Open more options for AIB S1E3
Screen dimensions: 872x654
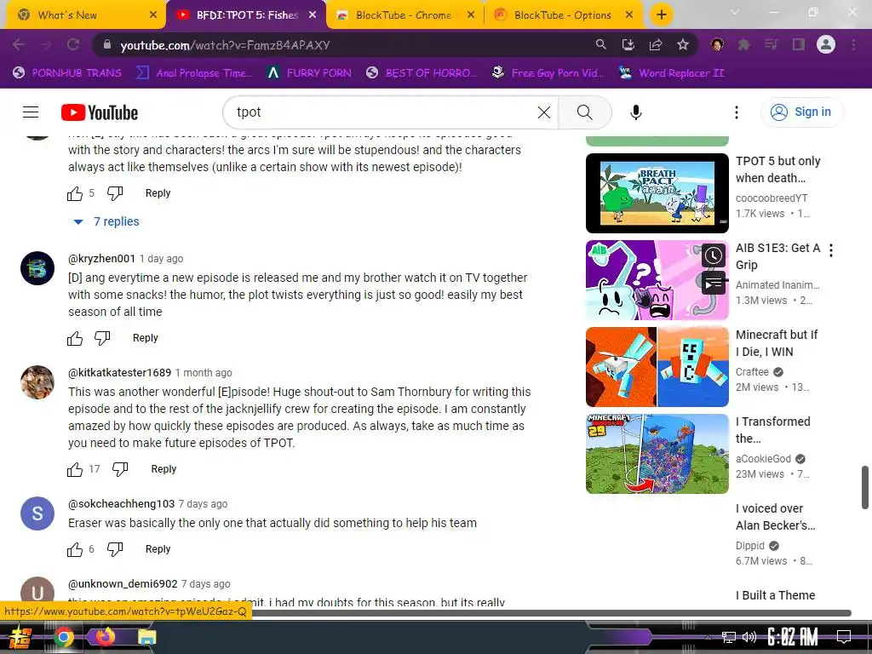831,250
